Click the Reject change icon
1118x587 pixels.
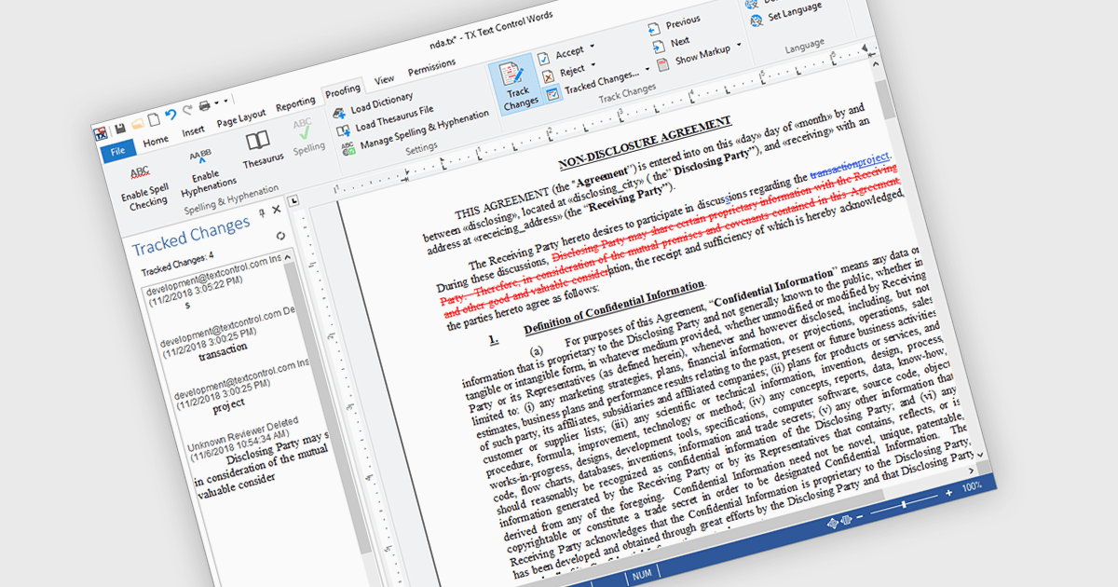point(547,75)
